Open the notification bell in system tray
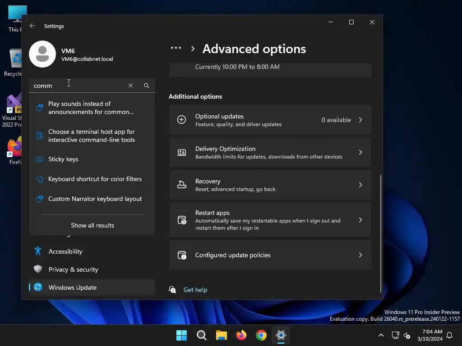This screenshot has height=346, width=462. tap(449, 335)
